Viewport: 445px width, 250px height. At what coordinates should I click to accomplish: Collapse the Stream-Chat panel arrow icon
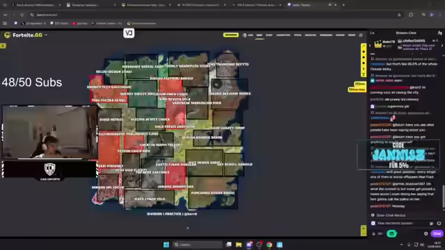point(372,33)
